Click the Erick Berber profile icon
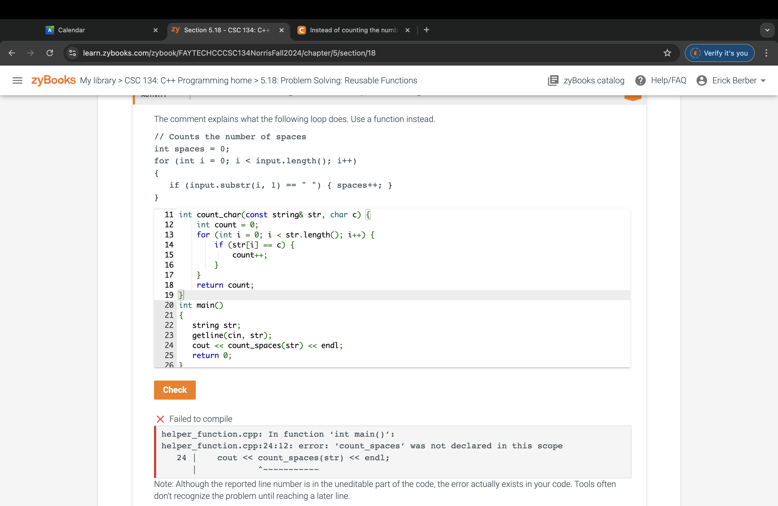The height and width of the screenshot is (506, 778). click(702, 80)
